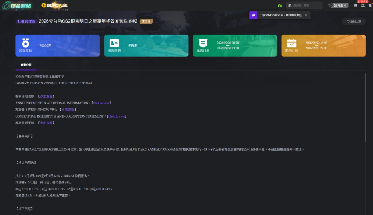
Task: Open friend requests icon with 27 badge
Action: coord(363,5)
